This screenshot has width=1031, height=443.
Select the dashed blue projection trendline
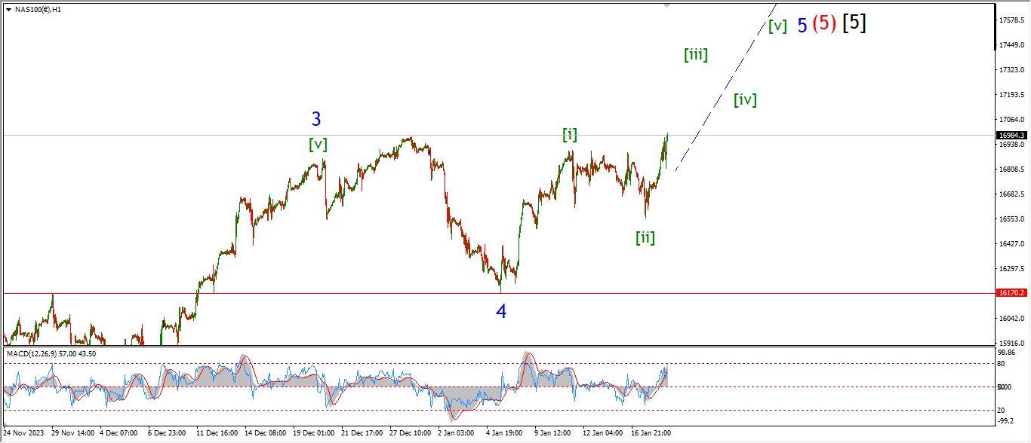pyautogui.click(x=725, y=88)
